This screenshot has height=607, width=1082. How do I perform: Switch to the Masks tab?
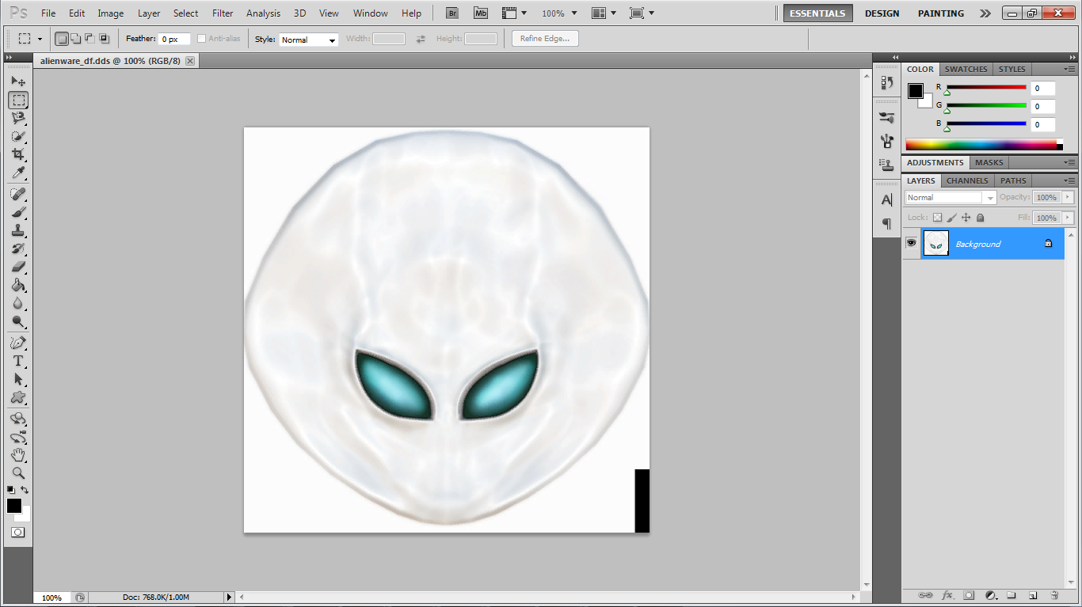(x=989, y=162)
